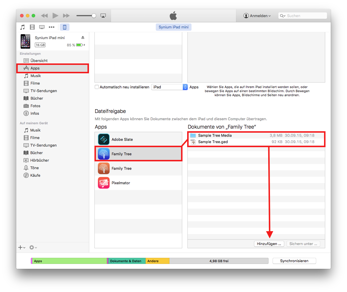Open Töne on the device

53,168
